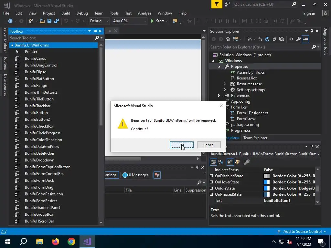Toggle Solution Explorer auto-hide pin

[x=312, y=31]
